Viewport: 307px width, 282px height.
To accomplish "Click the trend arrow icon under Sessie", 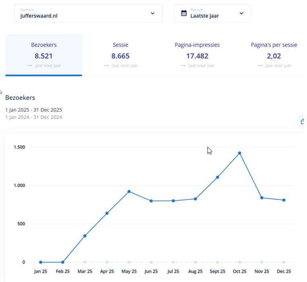I will click(106, 65).
